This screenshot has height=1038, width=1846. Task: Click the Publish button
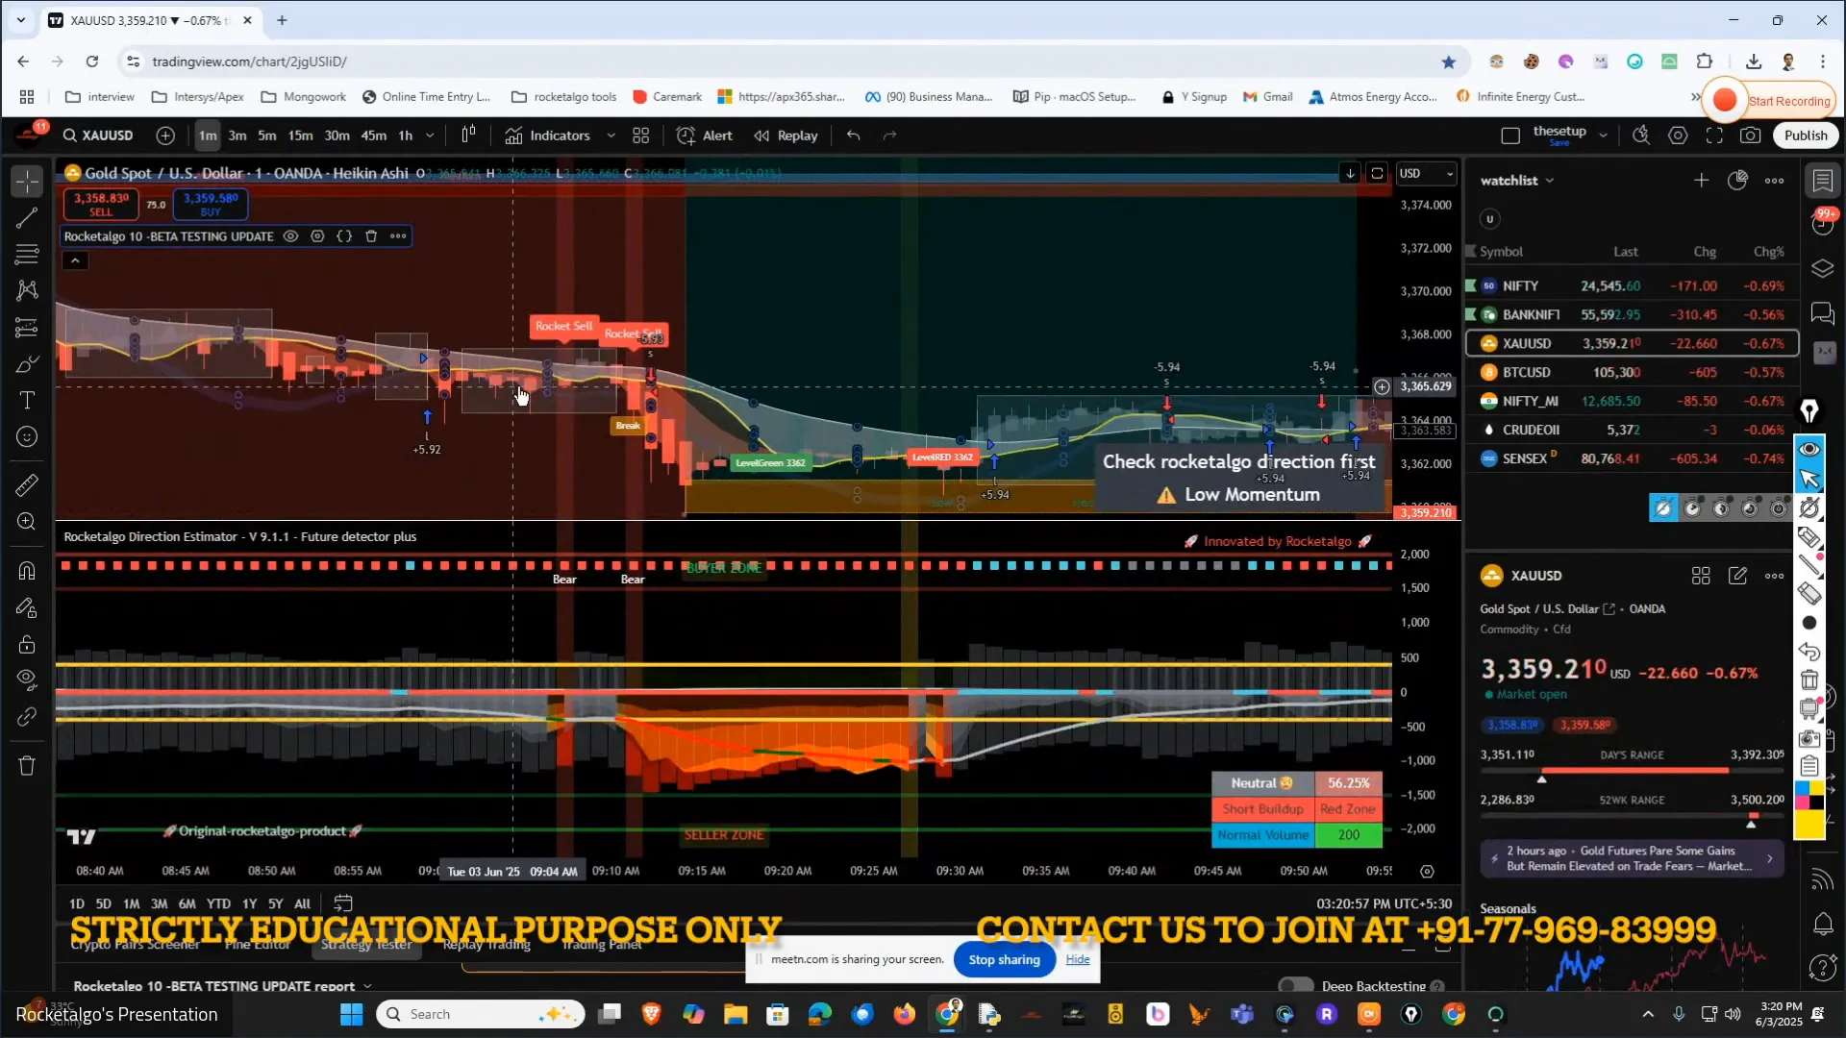coord(1805,136)
